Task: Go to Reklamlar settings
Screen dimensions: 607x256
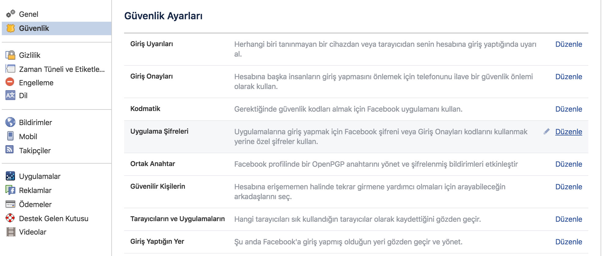Action: coord(35,190)
